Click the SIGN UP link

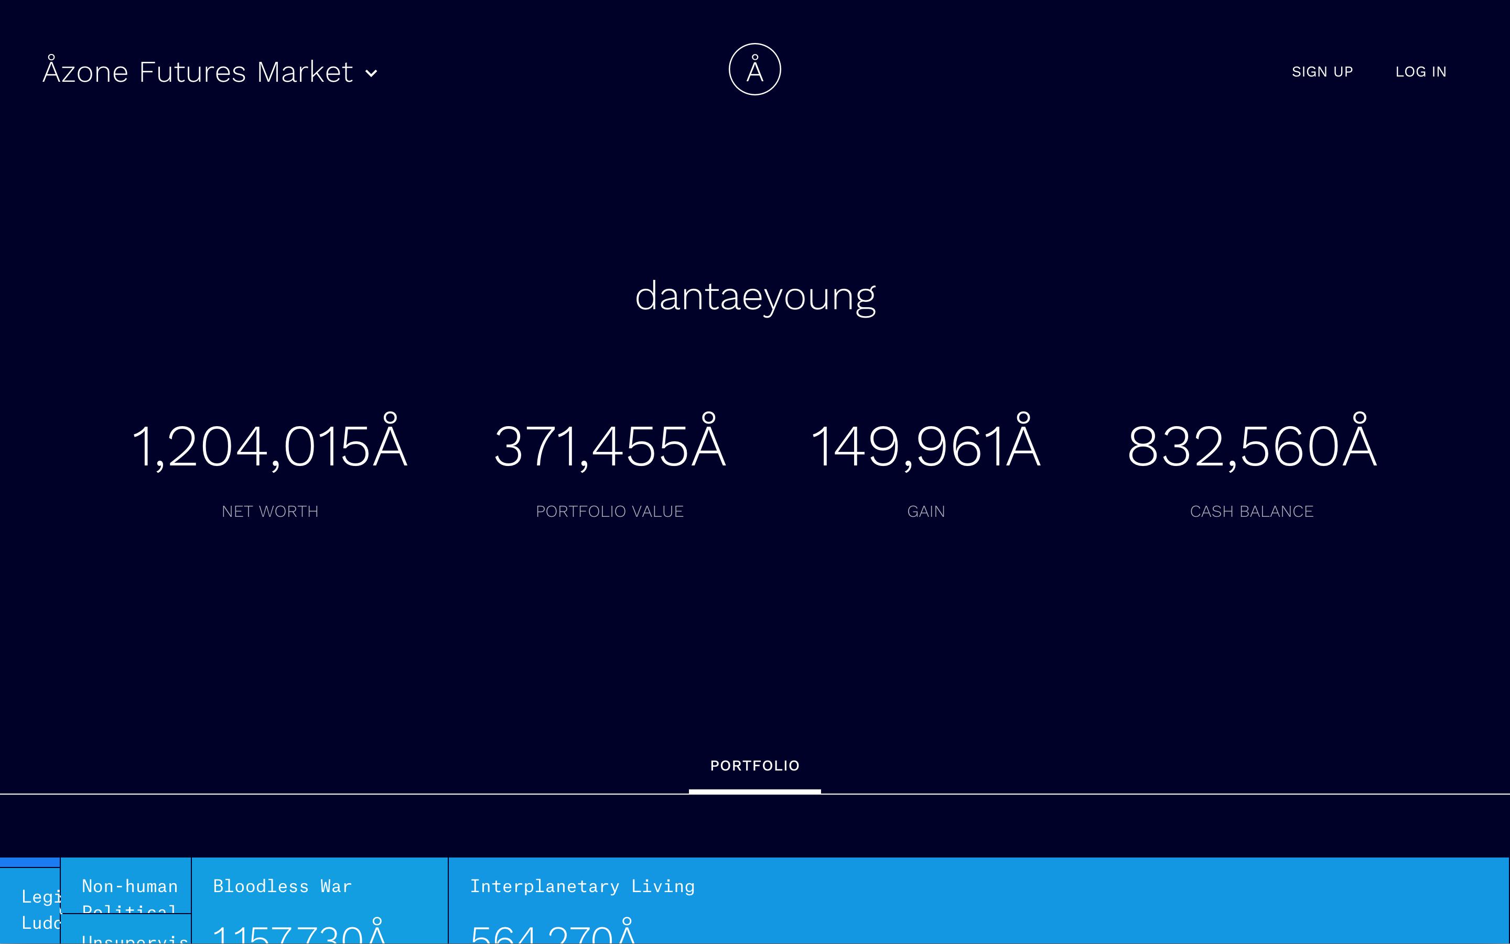[x=1322, y=72]
